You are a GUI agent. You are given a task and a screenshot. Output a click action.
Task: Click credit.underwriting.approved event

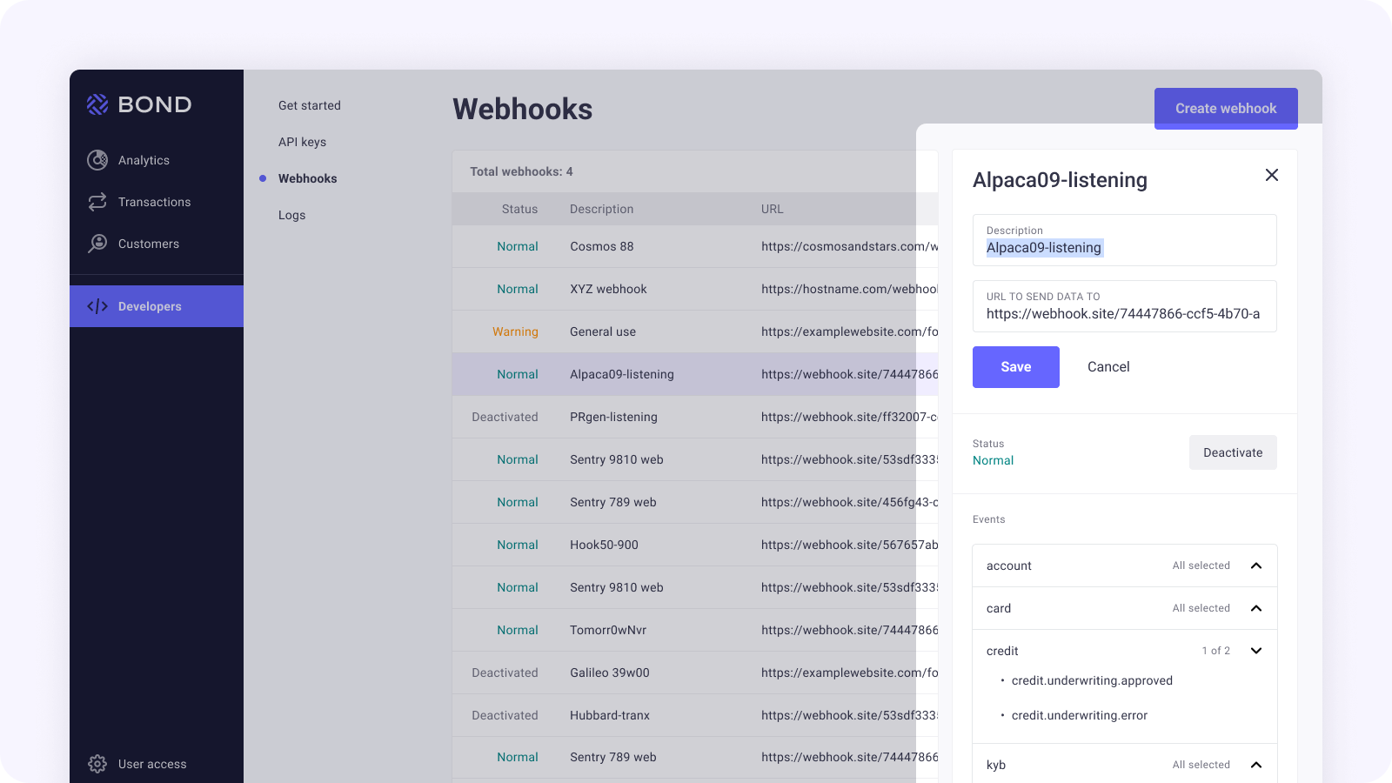tap(1092, 680)
